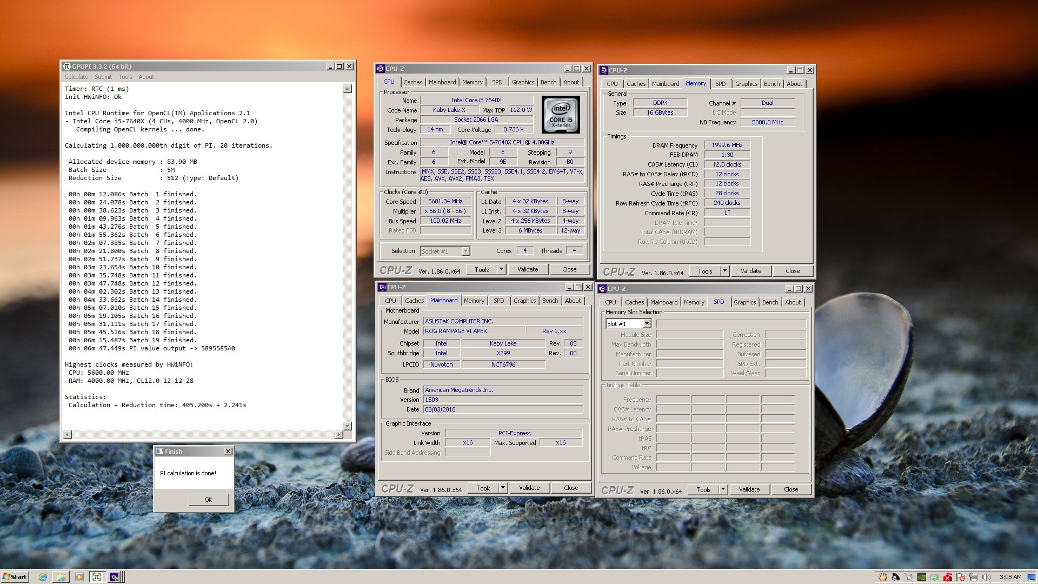Click the pirate skull tray icon

pos(896,577)
